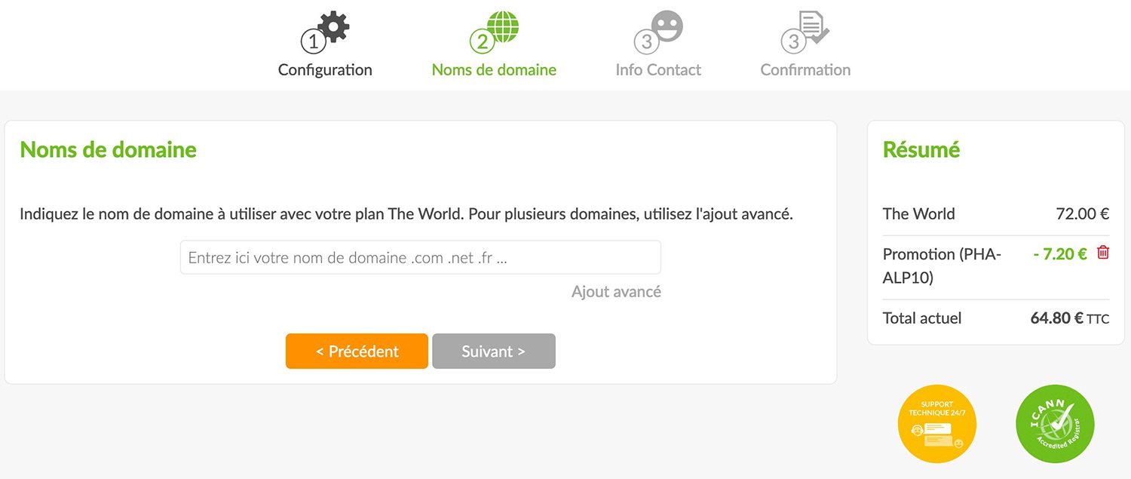The width and height of the screenshot is (1131, 479).
Task: Click the number 3 circle beside Confirmation
Action: 792,41
